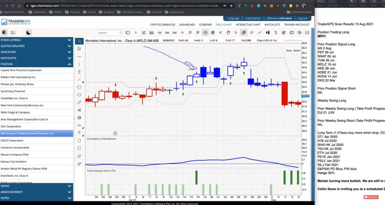Select the pencil freehand tool

(79, 102)
